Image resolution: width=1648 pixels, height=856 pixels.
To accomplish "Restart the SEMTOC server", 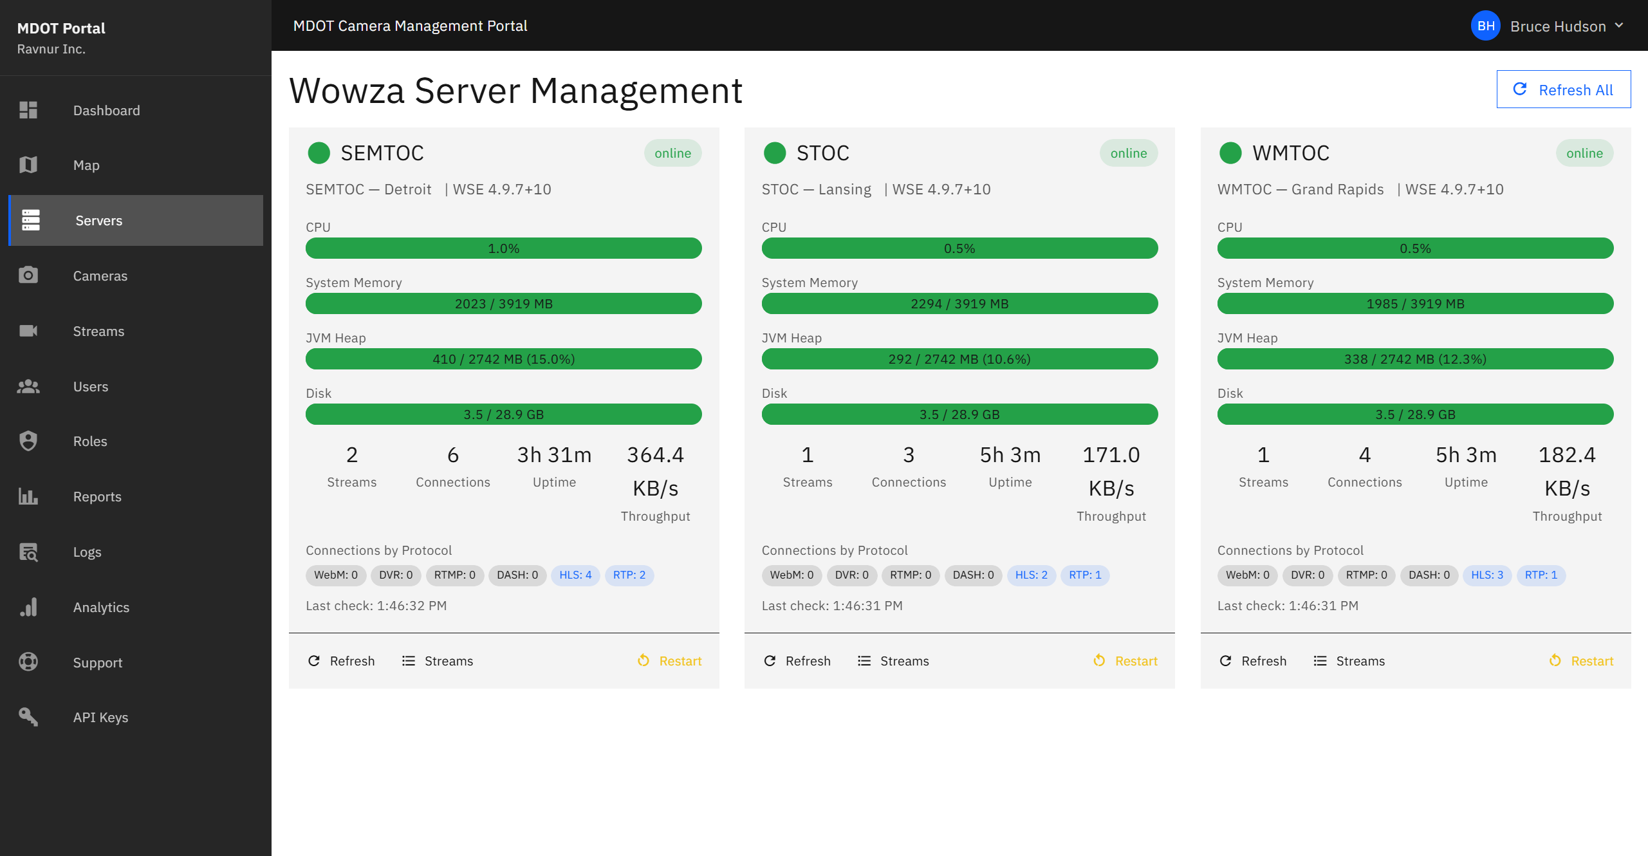I will coord(669,660).
